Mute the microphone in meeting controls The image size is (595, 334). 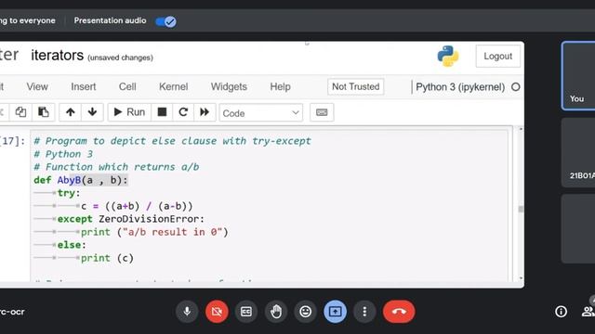tap(187, 312)
